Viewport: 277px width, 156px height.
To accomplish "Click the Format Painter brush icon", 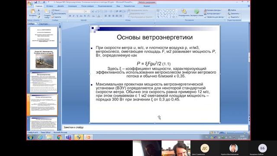I will [x=39, y=17].
